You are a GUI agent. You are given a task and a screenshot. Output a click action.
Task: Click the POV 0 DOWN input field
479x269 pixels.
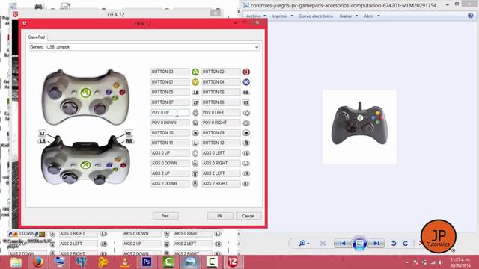pyautogui.click(x=170, y=123)
